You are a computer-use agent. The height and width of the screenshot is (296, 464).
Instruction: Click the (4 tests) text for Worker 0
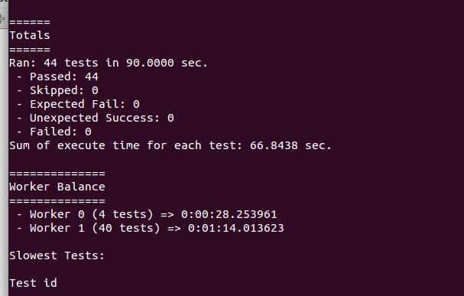coord(122,214)
